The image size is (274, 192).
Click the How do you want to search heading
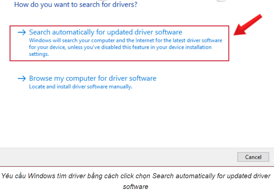75,5
